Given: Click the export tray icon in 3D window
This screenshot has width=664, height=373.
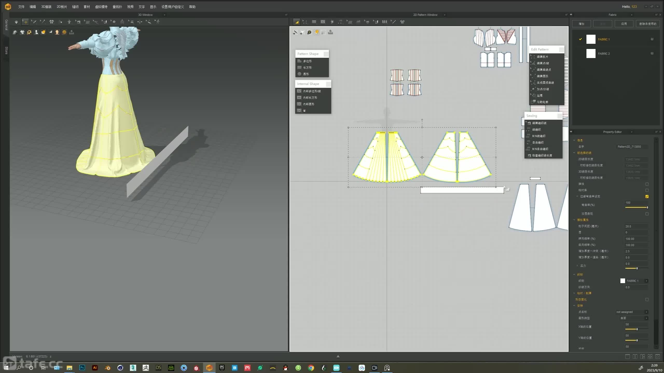Looking at the screenshot, I should (72, 32).
